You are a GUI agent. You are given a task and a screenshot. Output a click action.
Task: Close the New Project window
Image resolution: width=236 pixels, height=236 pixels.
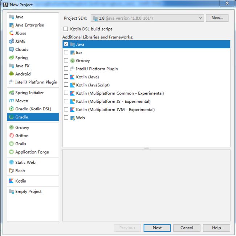pyautogui.click(x=227, y=3)
